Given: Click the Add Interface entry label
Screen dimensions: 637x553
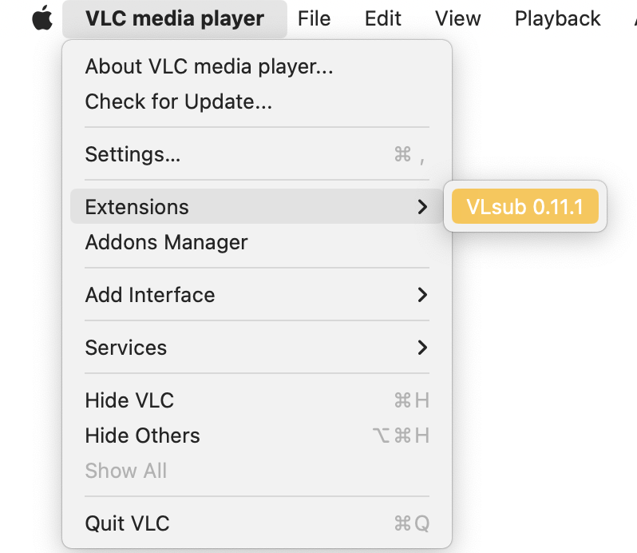Looking at the screenshot, I should tap(150, 295).
